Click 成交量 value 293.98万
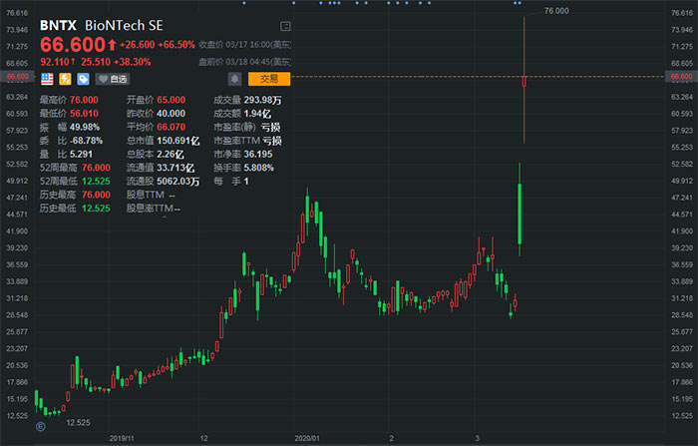Image resolution: width=698 pixels, height=446 pixels. coord(262,100)
